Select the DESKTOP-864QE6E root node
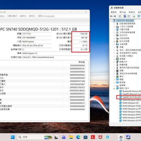141x141 pixels. (125, 21)
